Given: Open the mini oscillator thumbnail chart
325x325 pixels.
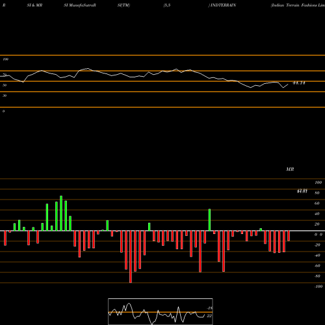Looking at the screenshot, I should [x=161, y=311].
